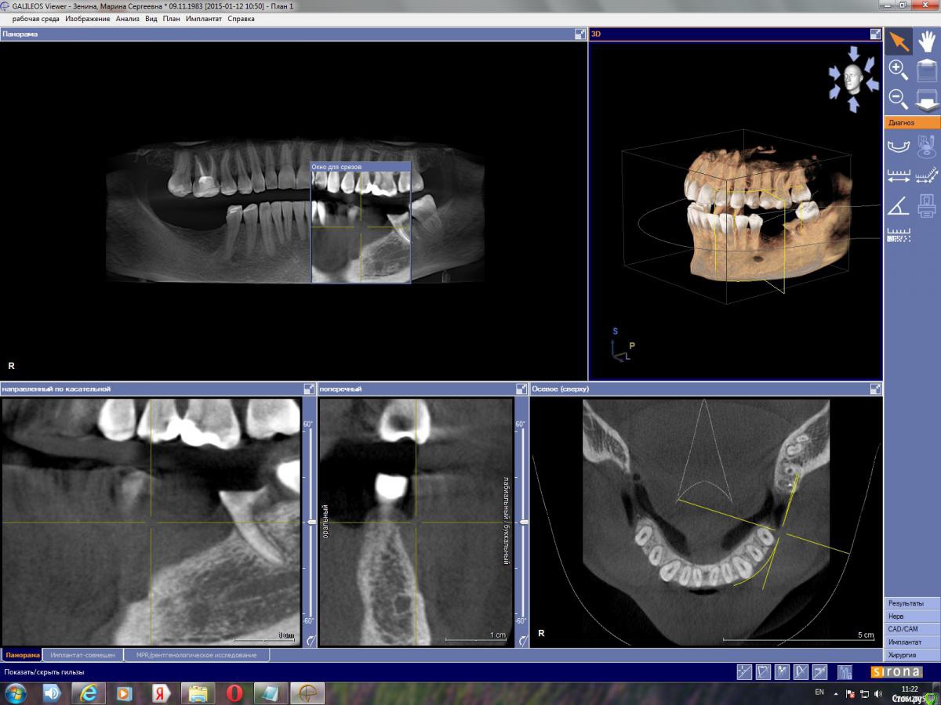941x705 pixels.
Task: Select the distance measurement ruler tool
Action: click(x=898, y=175)
